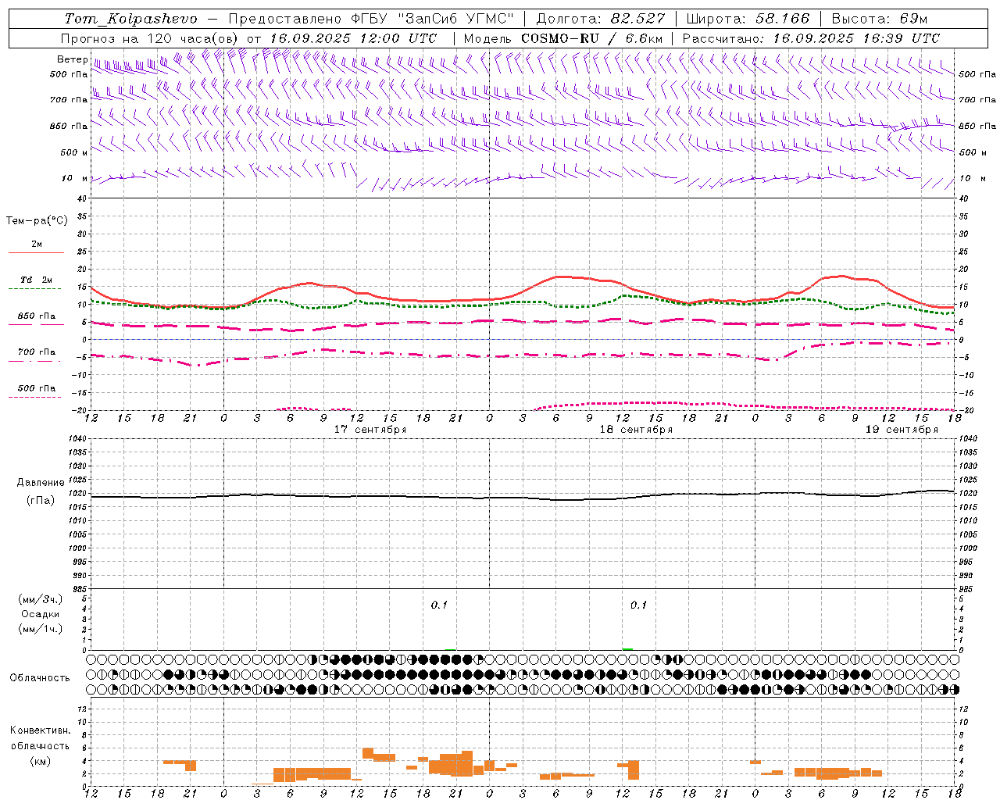
Task: Click the Облачность cloud cover label
Action: [40, 678]
